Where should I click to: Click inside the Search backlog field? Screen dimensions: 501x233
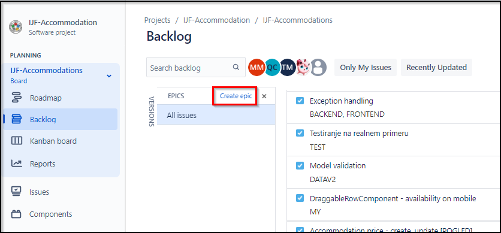click(x=196, y=67)
